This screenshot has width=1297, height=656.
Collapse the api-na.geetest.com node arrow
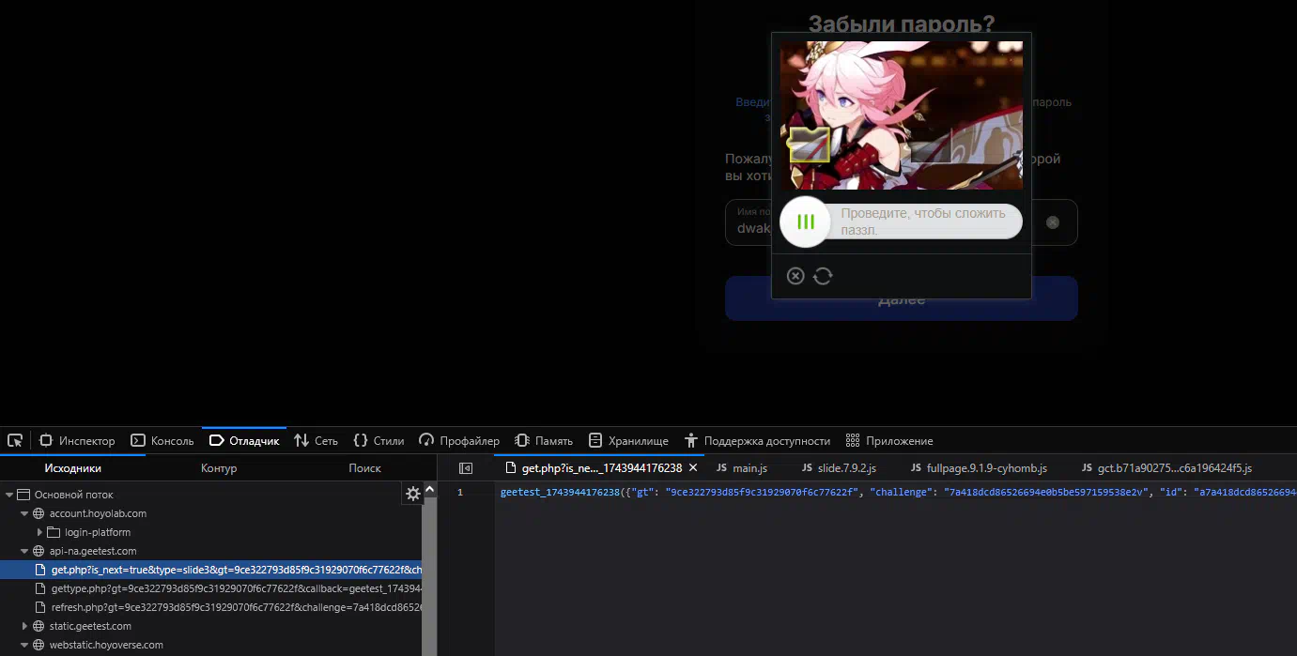tap(24, 551)
